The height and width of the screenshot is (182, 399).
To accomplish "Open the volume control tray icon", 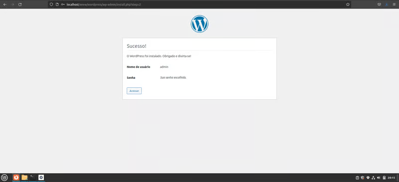I will 379,178.
